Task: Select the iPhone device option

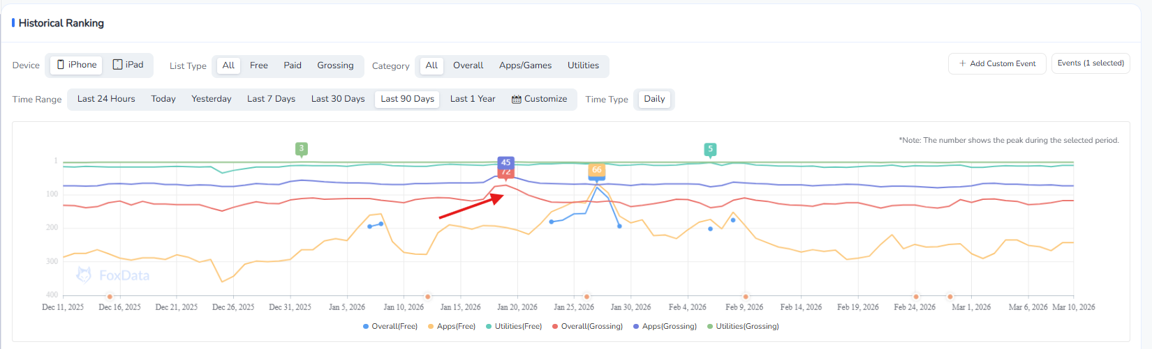Action: tap(76, 65)
